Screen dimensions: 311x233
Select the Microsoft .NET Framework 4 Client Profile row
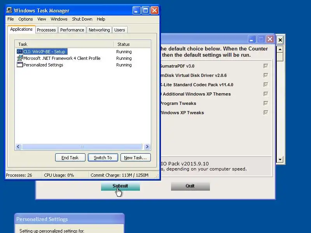click(x=83, y=58)
